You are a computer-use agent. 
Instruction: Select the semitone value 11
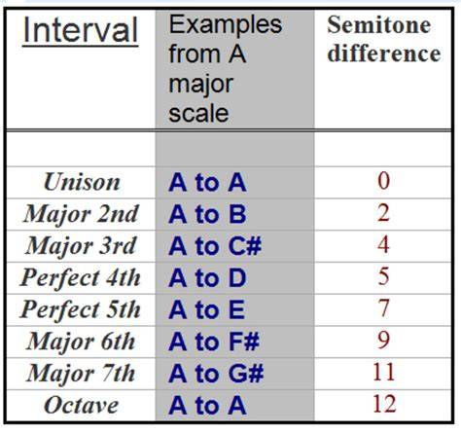click(x=384, y=372)
